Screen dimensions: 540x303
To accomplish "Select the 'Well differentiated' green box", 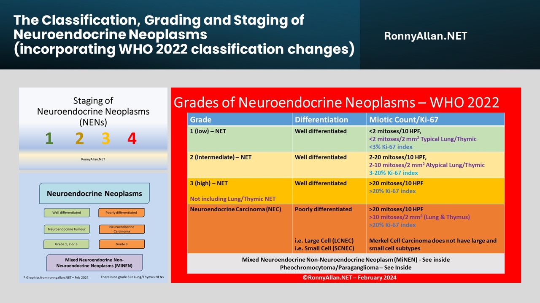I will click(67, 213).
